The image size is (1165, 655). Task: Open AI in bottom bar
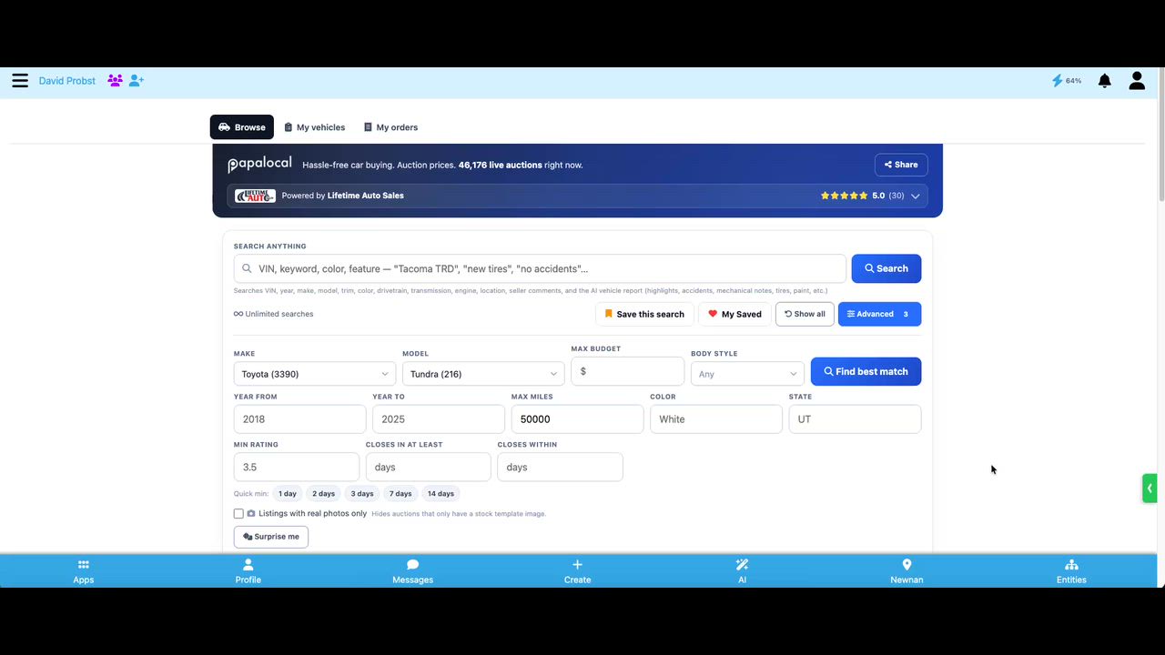click(742, 571)
